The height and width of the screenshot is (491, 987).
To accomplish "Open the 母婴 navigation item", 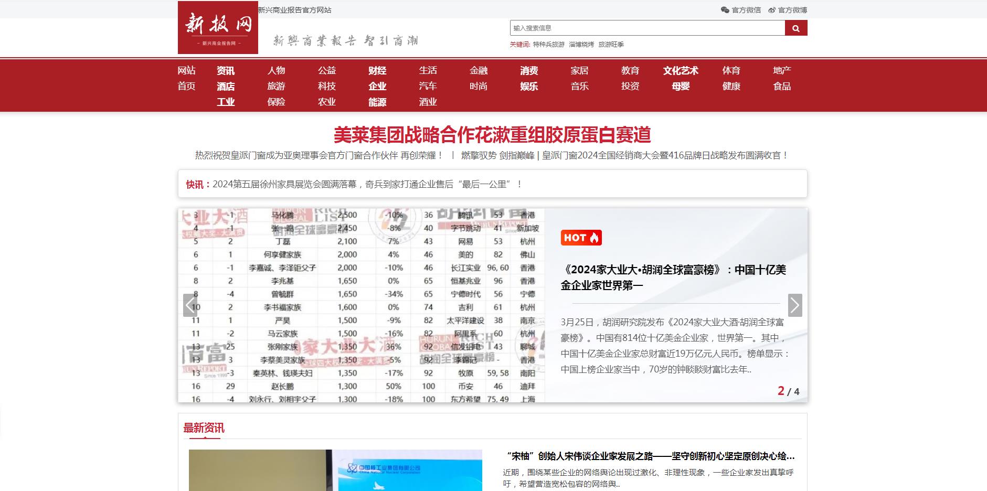I will click(681, 87).
